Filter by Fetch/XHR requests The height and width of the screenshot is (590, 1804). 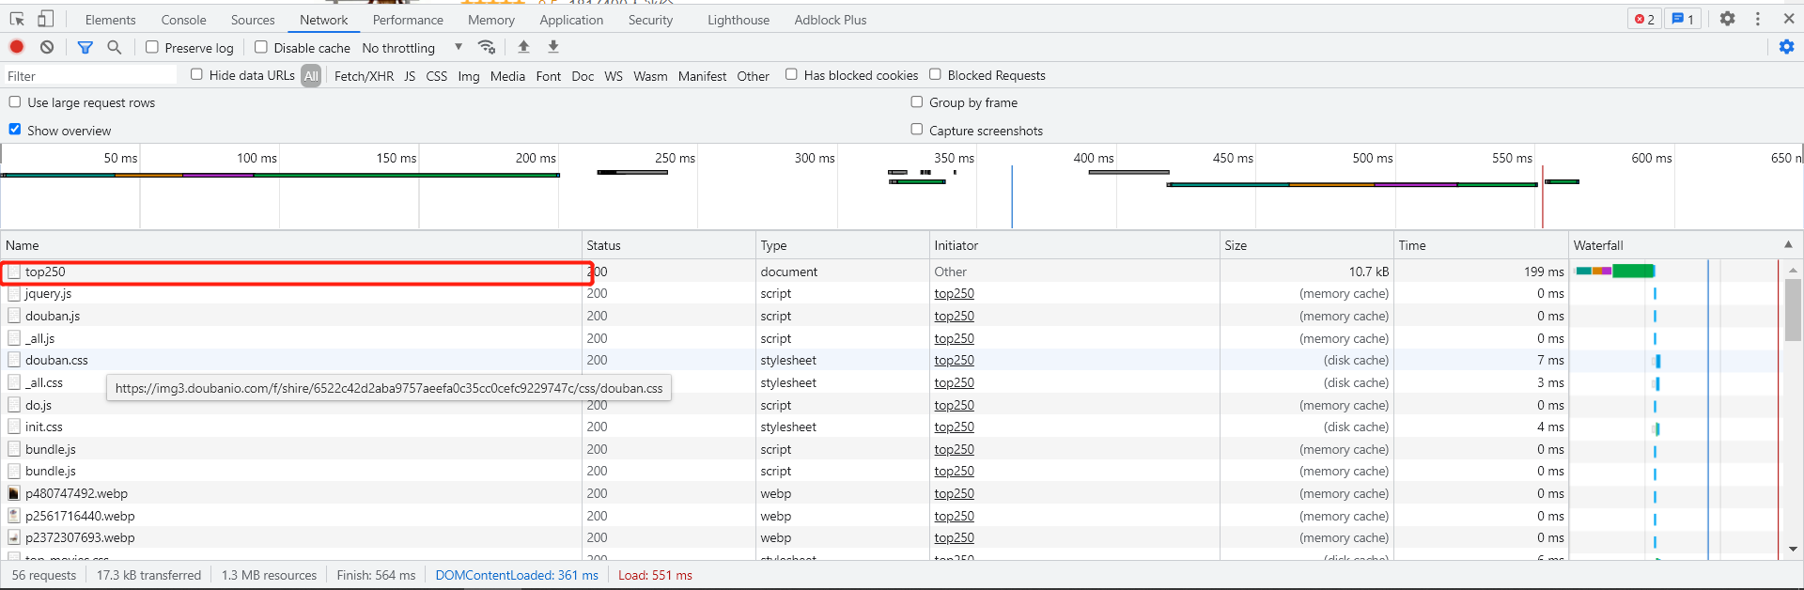coord(364,76)
